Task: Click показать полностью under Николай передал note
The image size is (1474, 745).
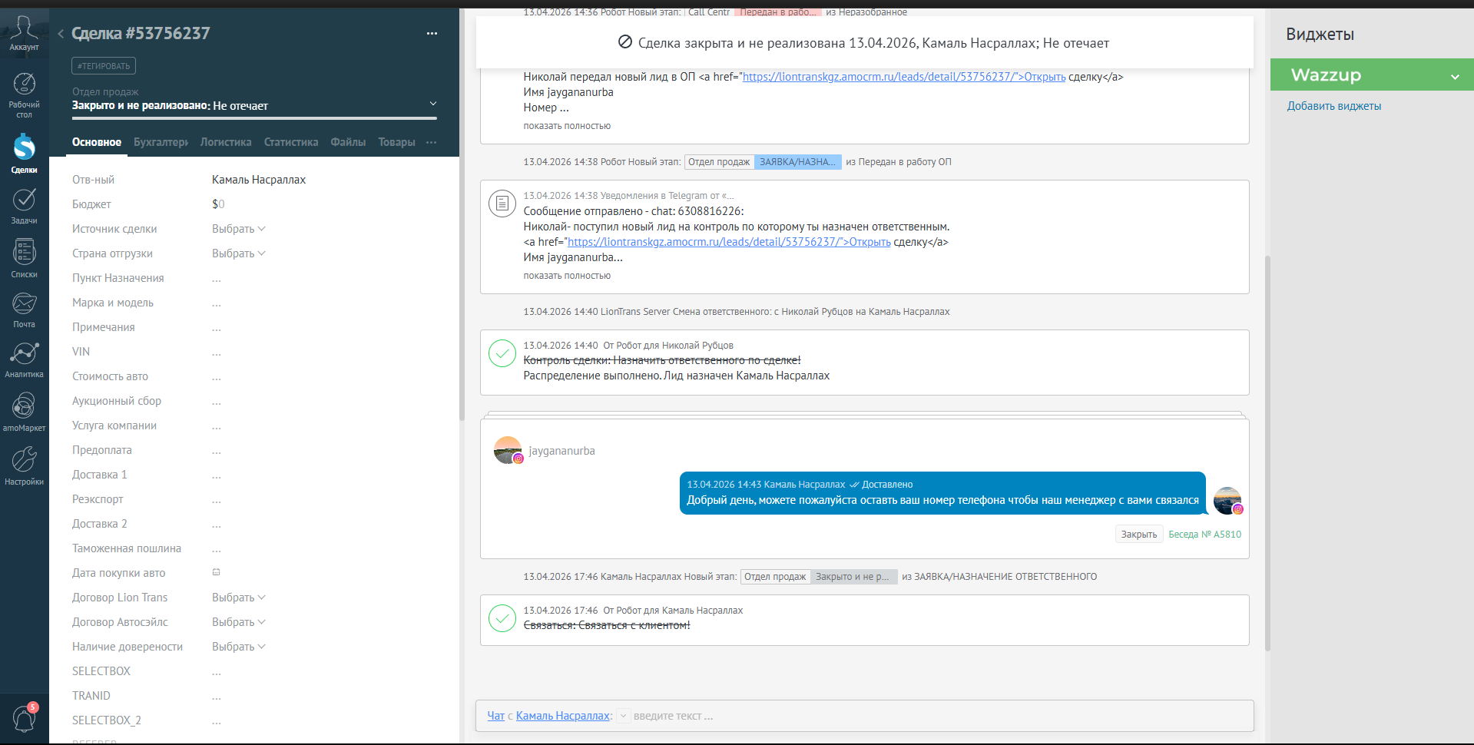Action: tap(567, 126)
